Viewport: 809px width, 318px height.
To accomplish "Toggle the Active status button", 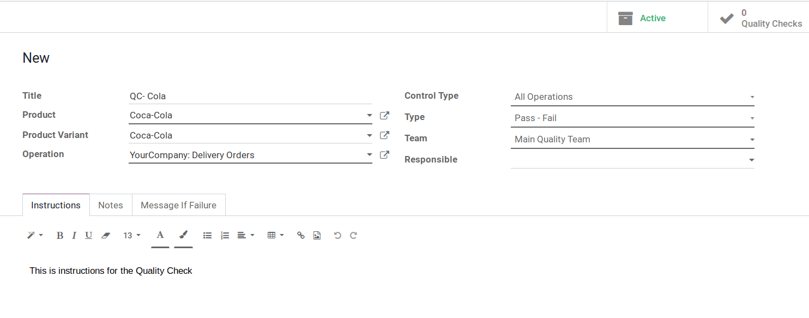I will pyautogui.click(x=657, y=18).
